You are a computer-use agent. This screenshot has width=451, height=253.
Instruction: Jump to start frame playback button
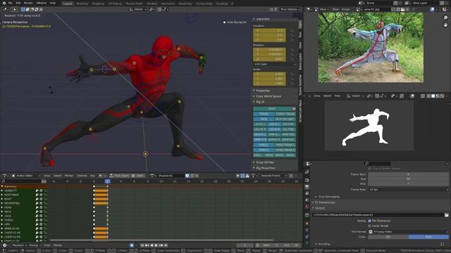[142, 245]
